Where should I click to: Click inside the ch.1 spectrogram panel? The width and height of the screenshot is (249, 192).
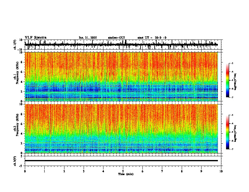(x=121, y=77)
